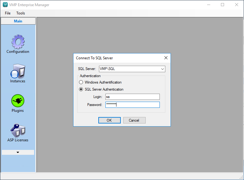Open the green Plugins icon
The width and height of the screenshot is (244, 180).
coord(18,101)
